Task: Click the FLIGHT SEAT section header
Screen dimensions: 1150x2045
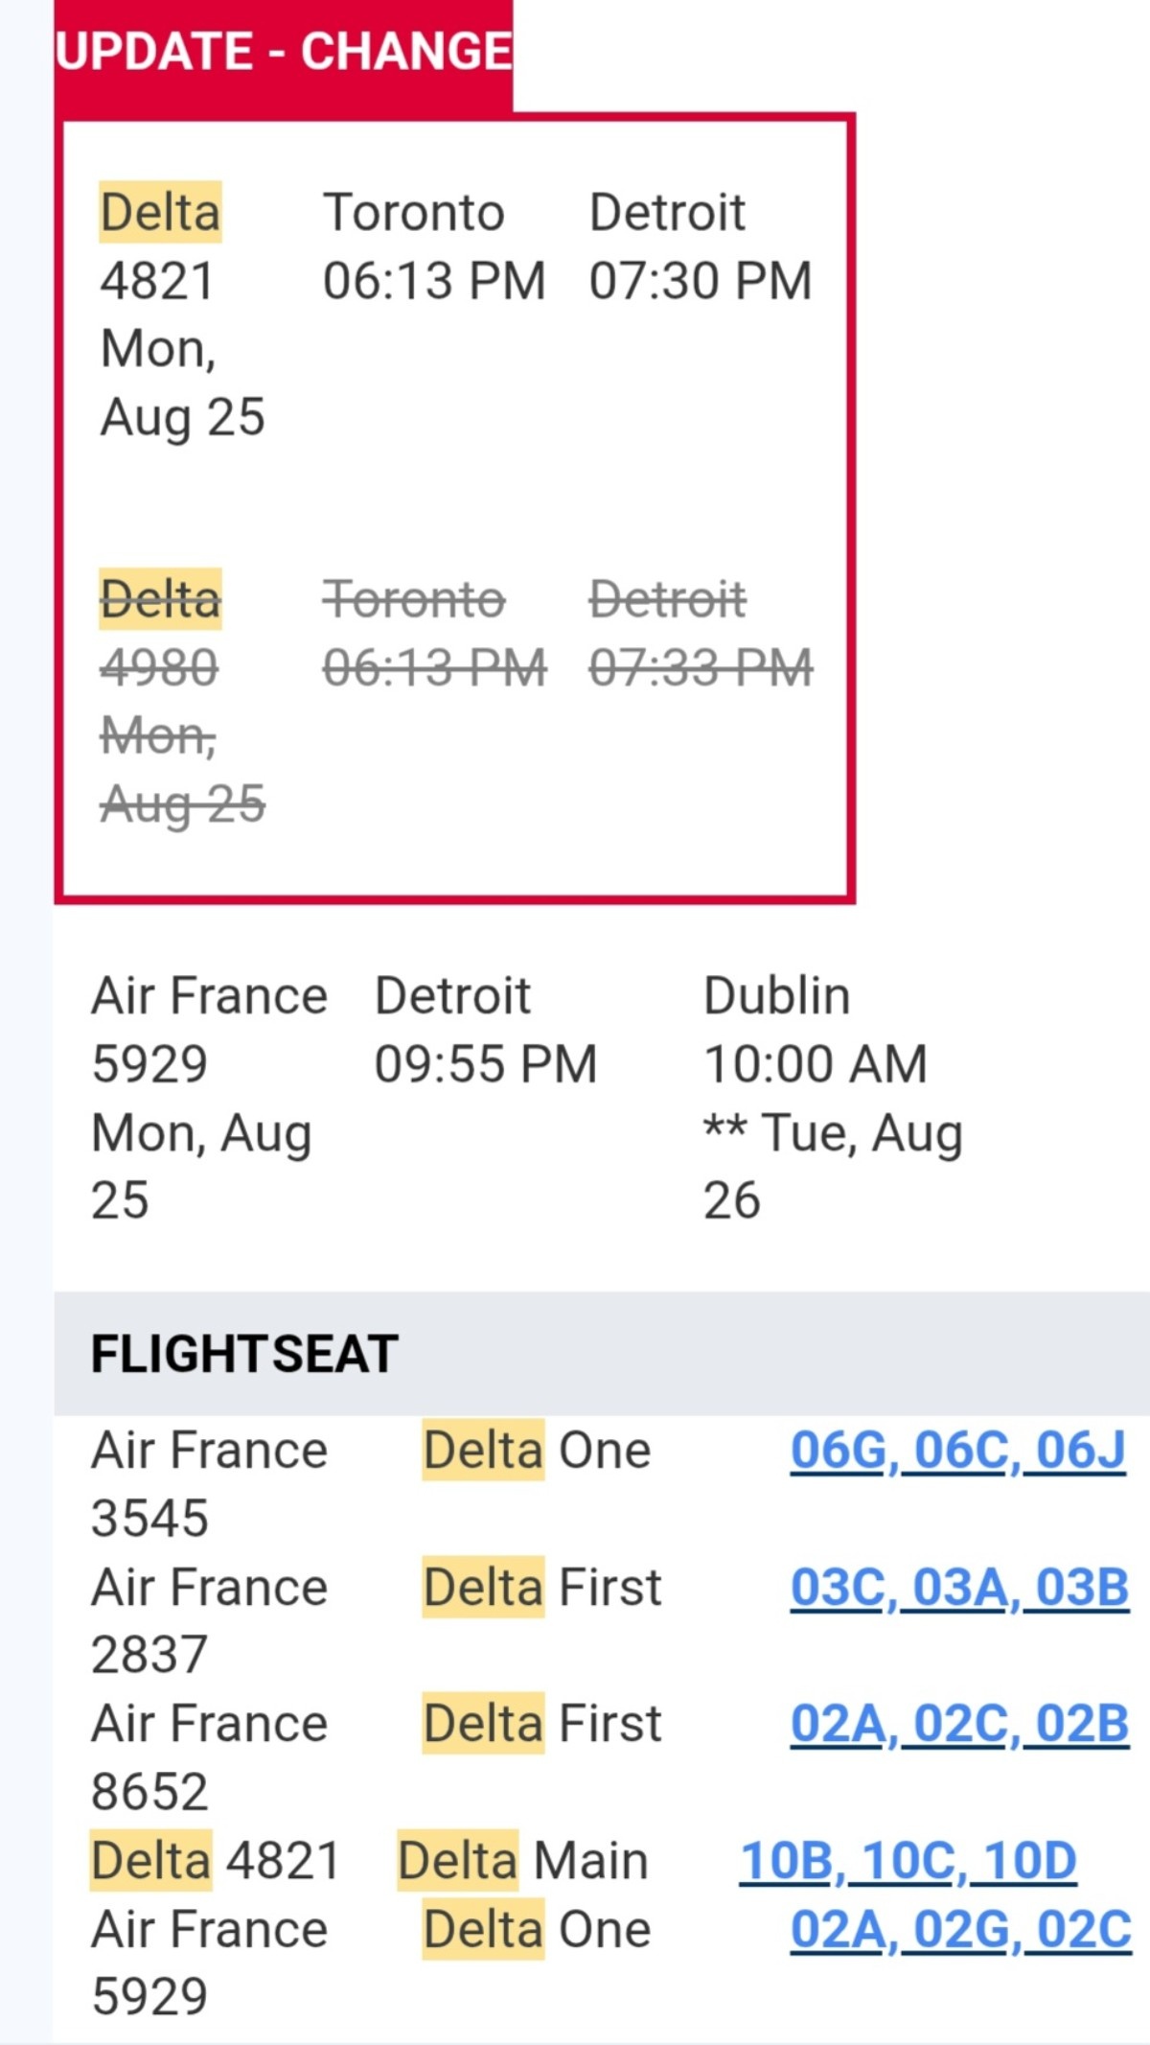Action: tap(244, 1354)
